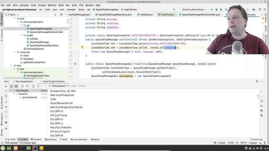Screen dimensions: 269x151
Task: Open run configuration ZoneTst.gimmeZones dropdown
Action: (x=193, y=10)
